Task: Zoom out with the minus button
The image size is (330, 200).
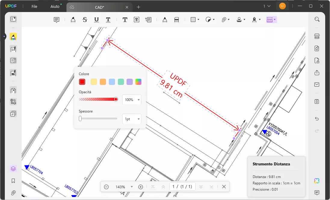Action: (x=106, y=187)
